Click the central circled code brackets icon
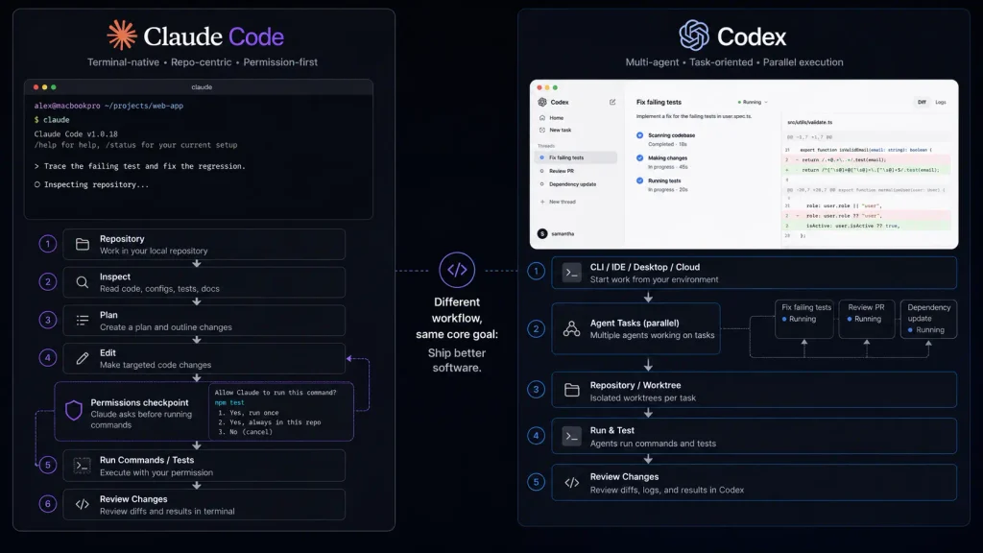This screenshot has width=983, height=553. (x=457, y=270)
